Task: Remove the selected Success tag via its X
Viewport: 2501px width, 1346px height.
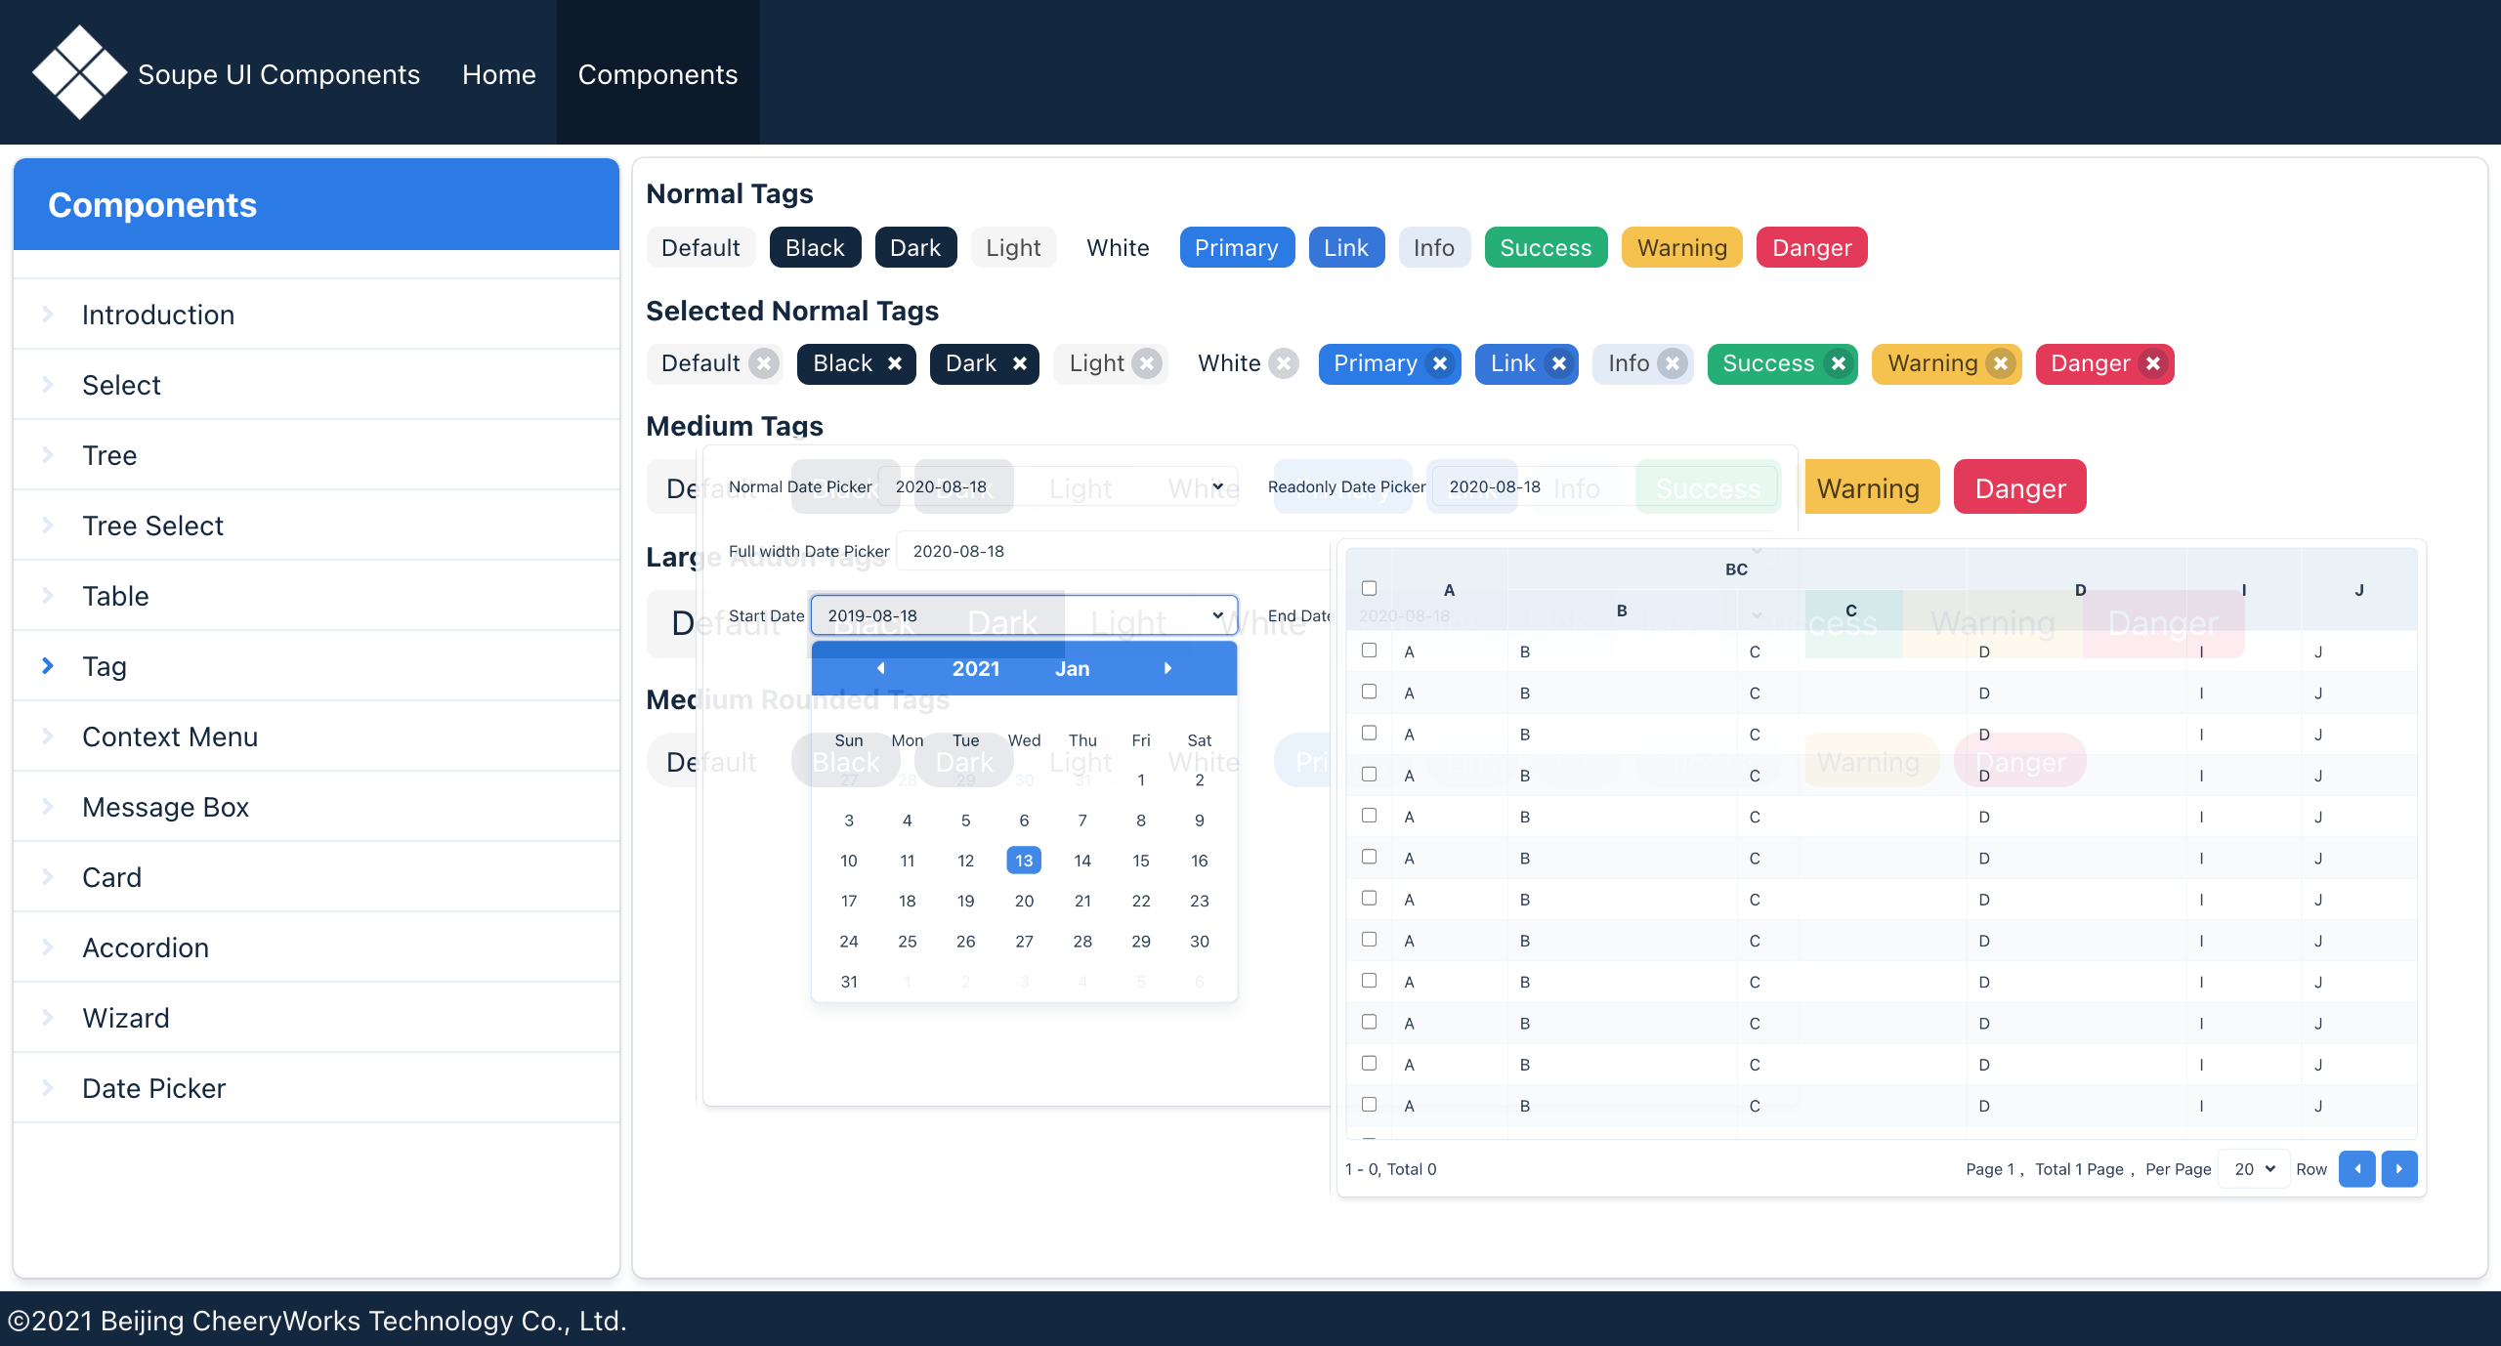Action: pyautogui.click(x=1838, y=363)
